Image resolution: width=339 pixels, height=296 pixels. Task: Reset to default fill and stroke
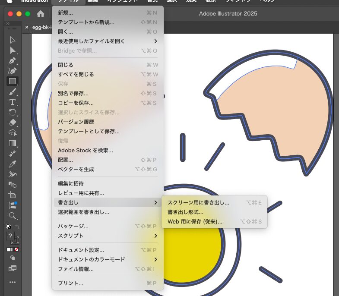9,227
